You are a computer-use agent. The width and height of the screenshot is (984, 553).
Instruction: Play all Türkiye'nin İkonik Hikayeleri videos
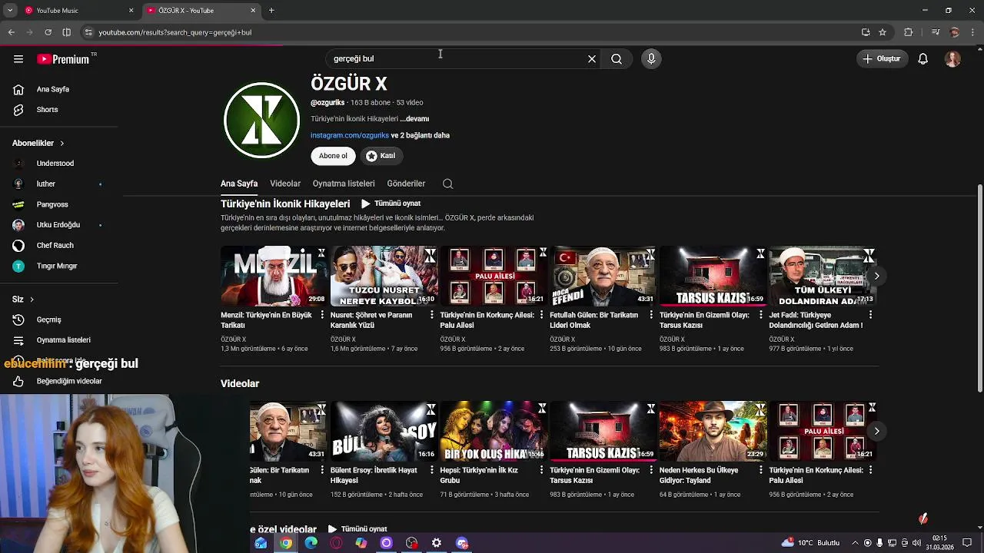click(x=391, y=204)
